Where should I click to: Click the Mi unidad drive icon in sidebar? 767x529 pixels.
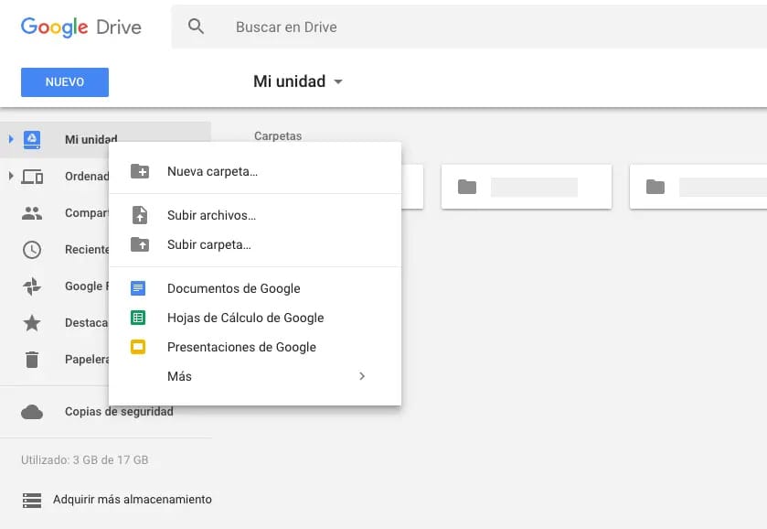(x=32, y=140)
